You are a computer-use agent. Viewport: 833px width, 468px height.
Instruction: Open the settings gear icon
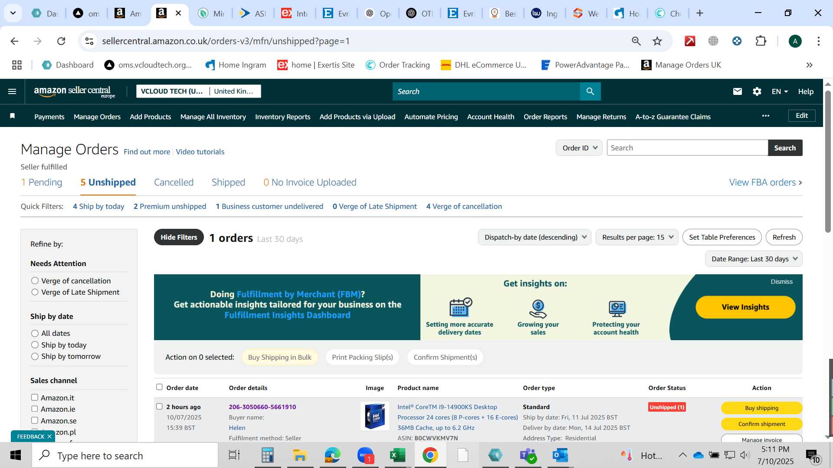click(757, 91)
